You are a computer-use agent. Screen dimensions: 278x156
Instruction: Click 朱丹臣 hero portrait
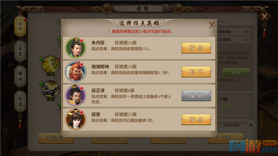point(76,48)
